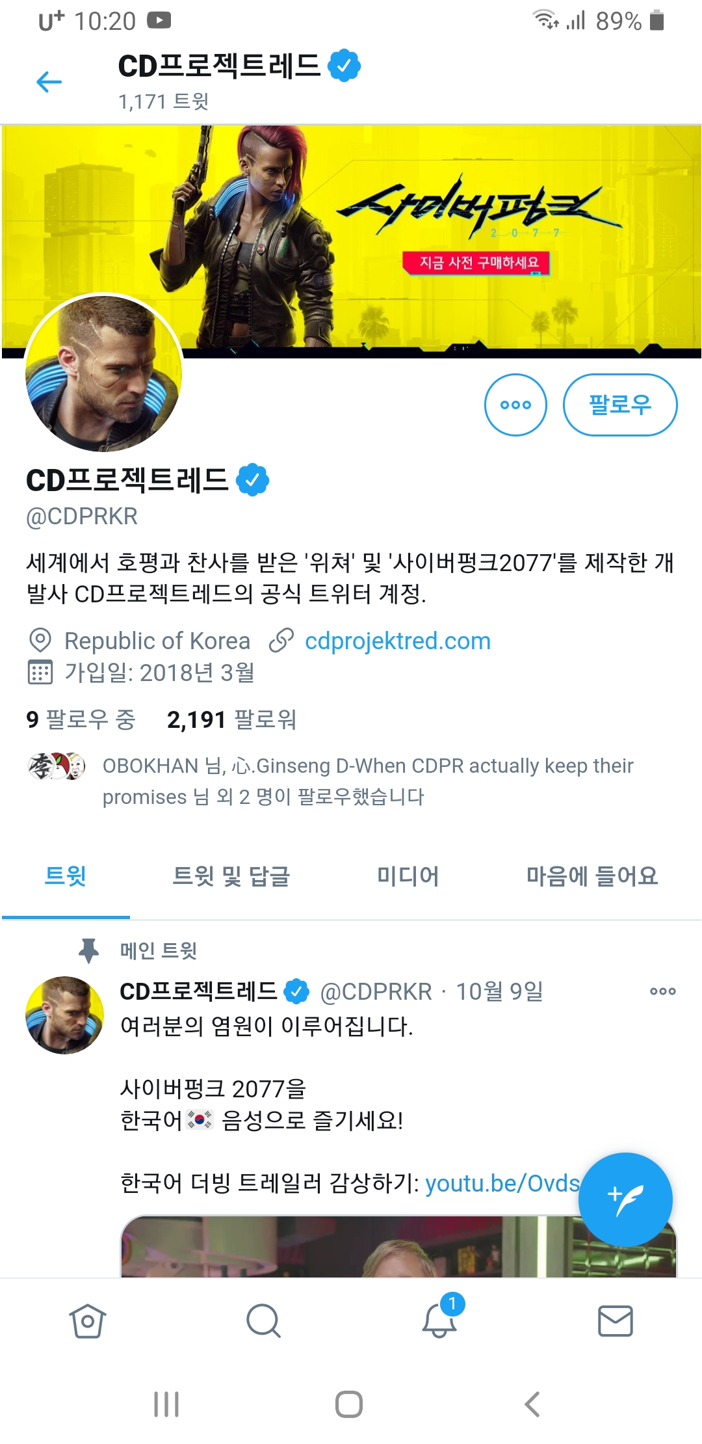
Task: View 2,191 팔로워 followers list
Action: [x=231, y=719]
